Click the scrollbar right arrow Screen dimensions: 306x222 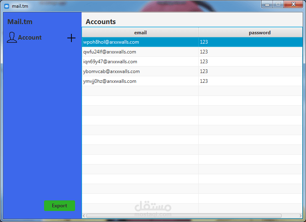pos(300,216)
